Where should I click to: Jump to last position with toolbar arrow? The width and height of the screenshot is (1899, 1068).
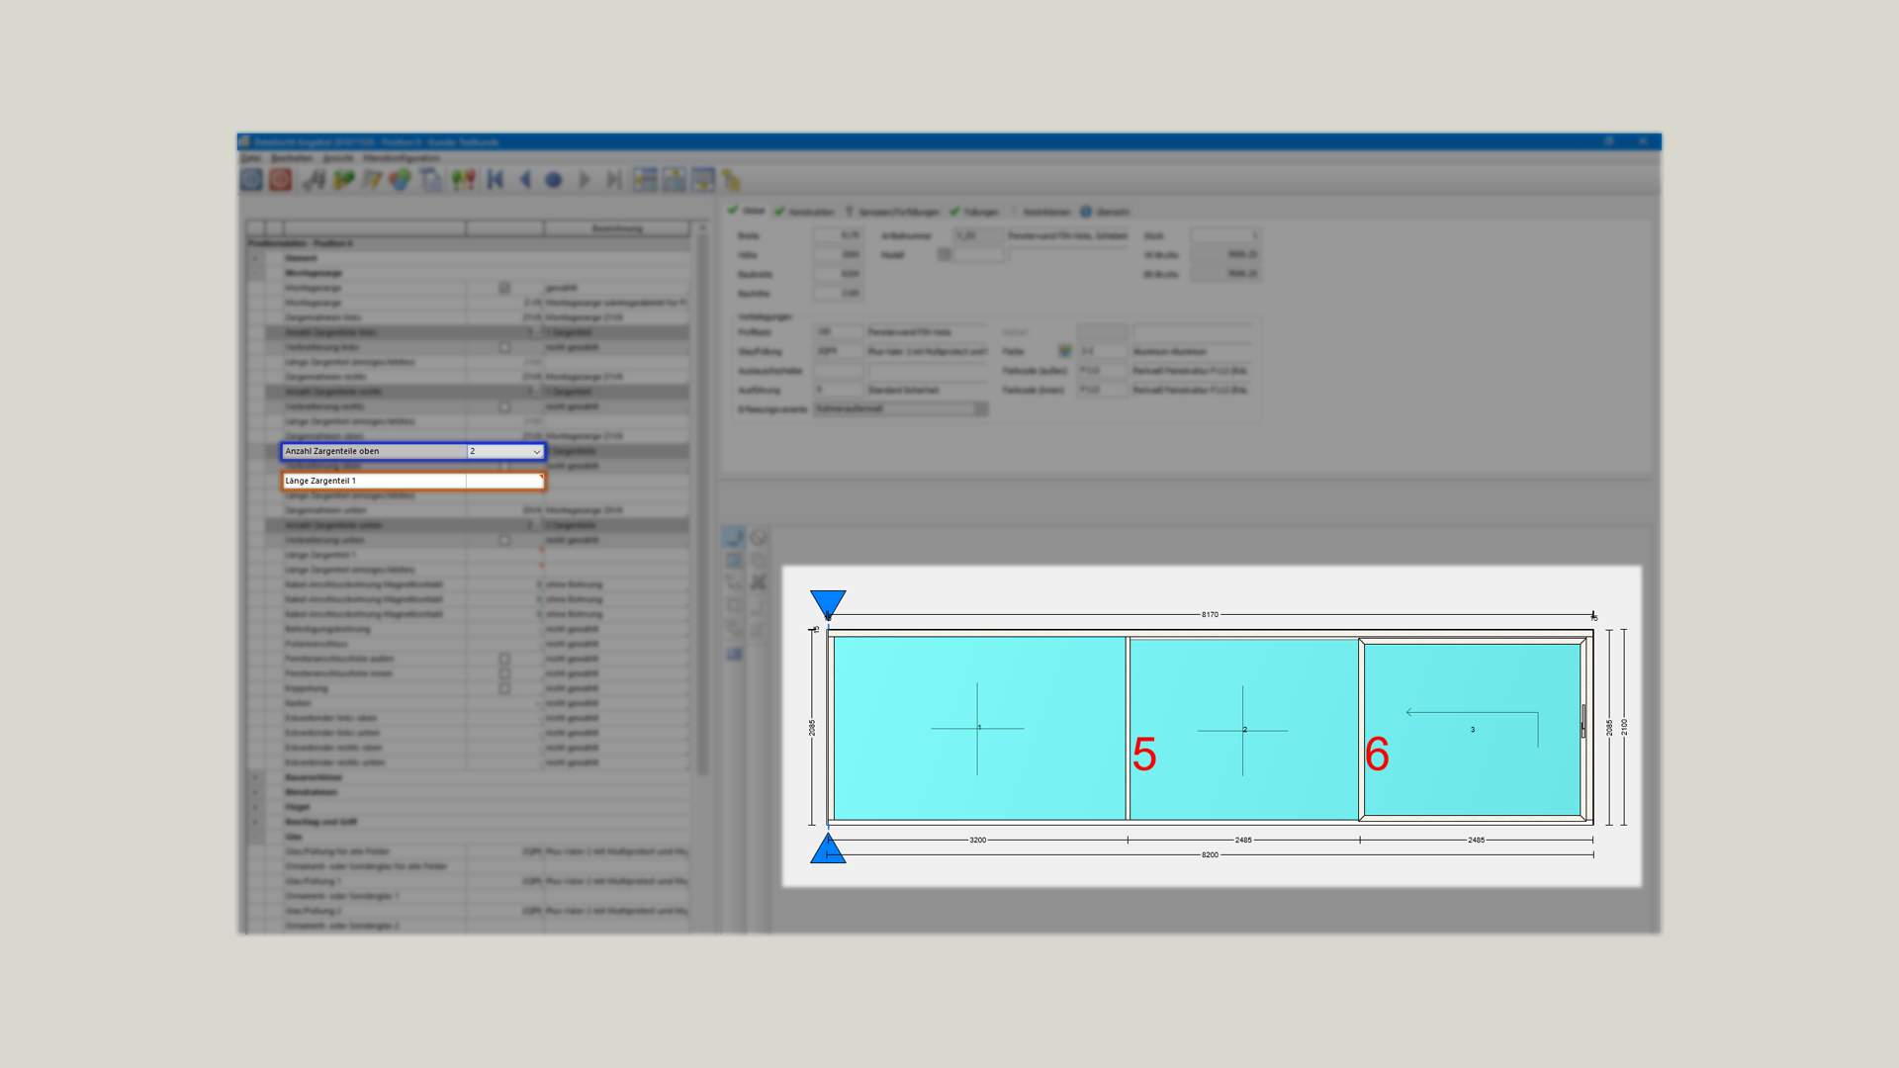pyautogui.click(x=613, y=180)
